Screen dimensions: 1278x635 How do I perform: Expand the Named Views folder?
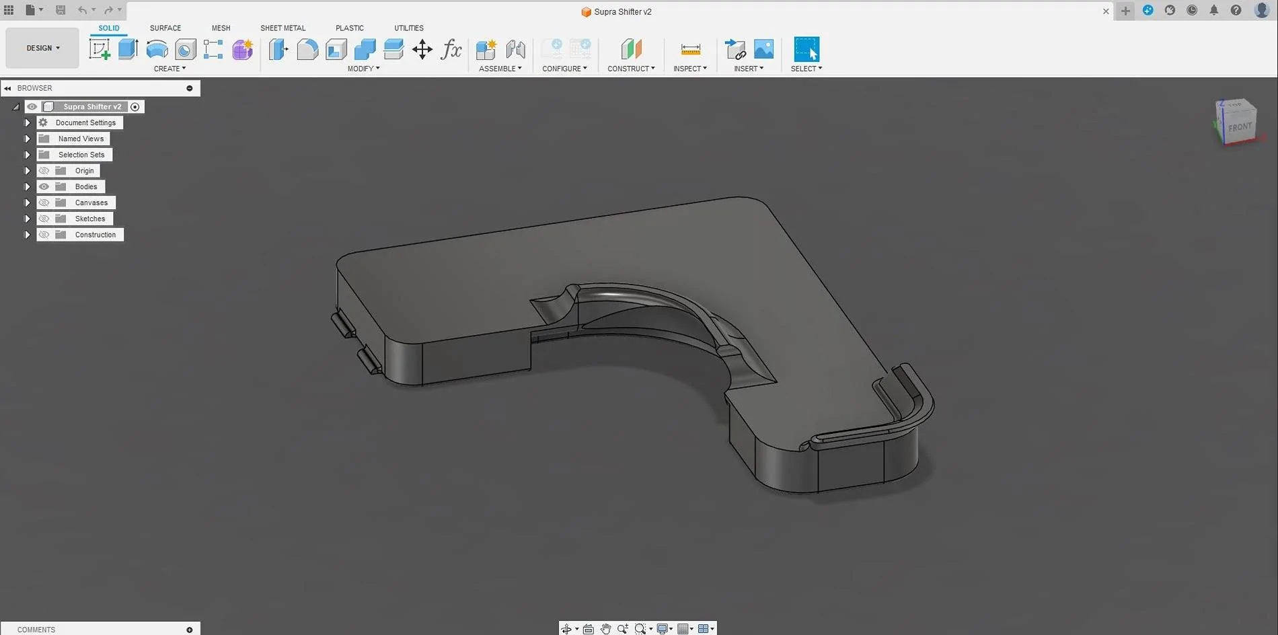28,139
